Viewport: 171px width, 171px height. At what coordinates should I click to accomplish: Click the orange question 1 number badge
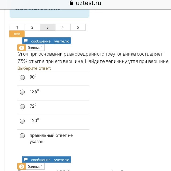pos(21,48)
